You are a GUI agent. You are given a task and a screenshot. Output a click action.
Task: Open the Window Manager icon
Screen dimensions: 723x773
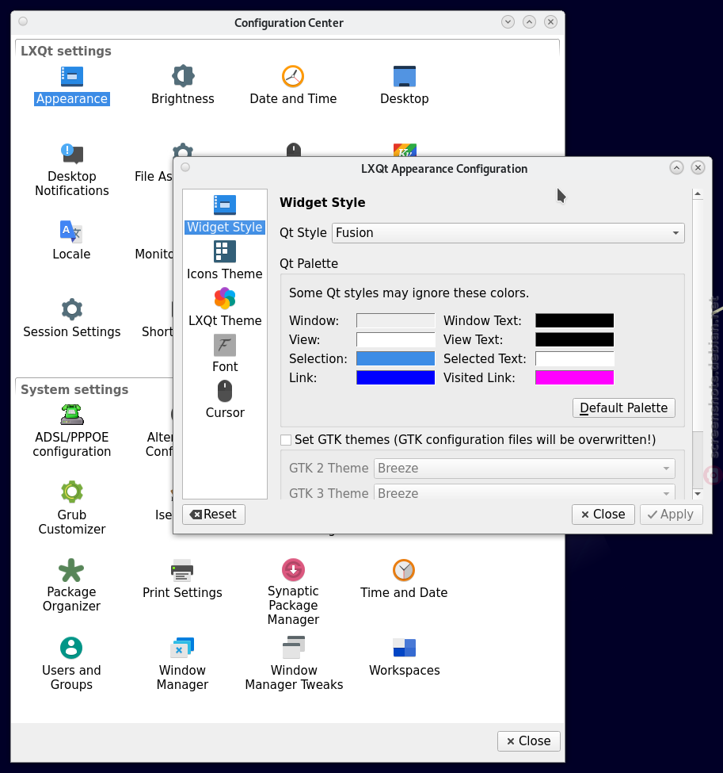coord(182,648)
